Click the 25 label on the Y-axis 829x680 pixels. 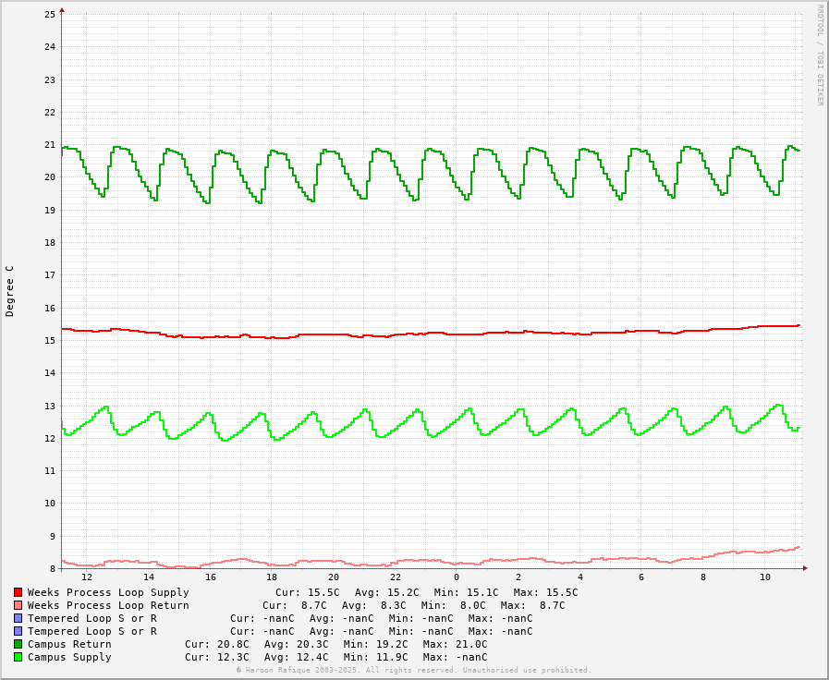(x=50, y=15)
